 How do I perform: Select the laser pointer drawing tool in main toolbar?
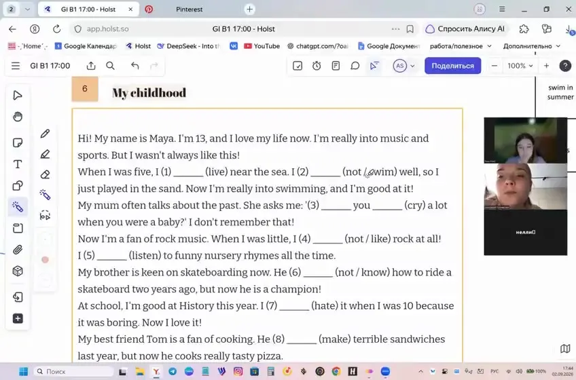[17, 207]
